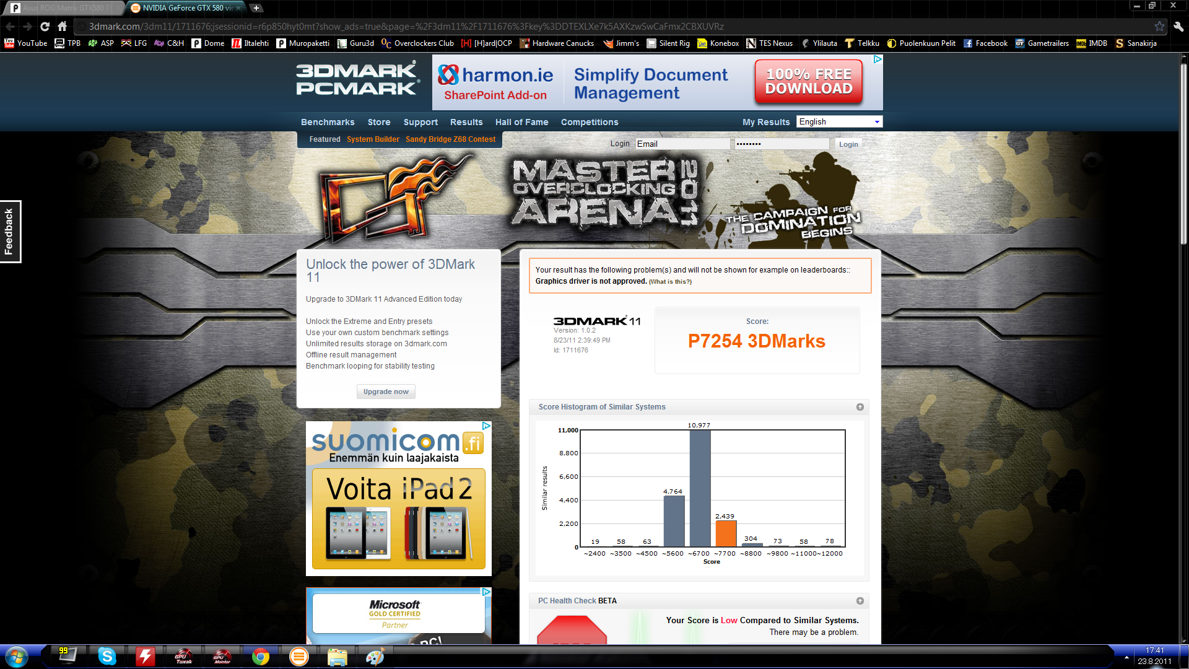Open Facebook bookmark
This screenshot has height=669, width=1189.
click(x=985, y=43)
